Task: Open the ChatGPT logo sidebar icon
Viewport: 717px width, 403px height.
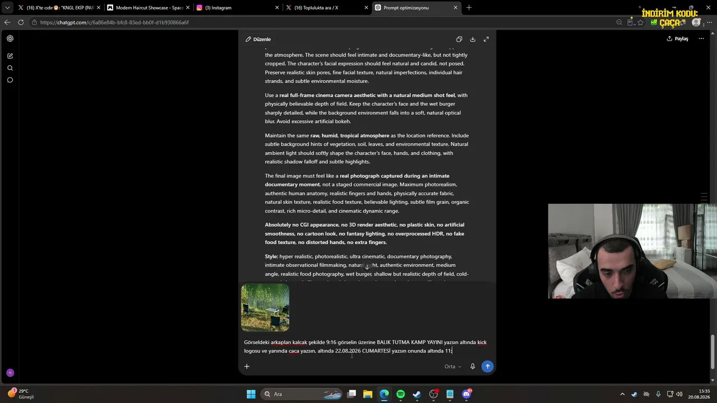Action: tap(10, 39)
